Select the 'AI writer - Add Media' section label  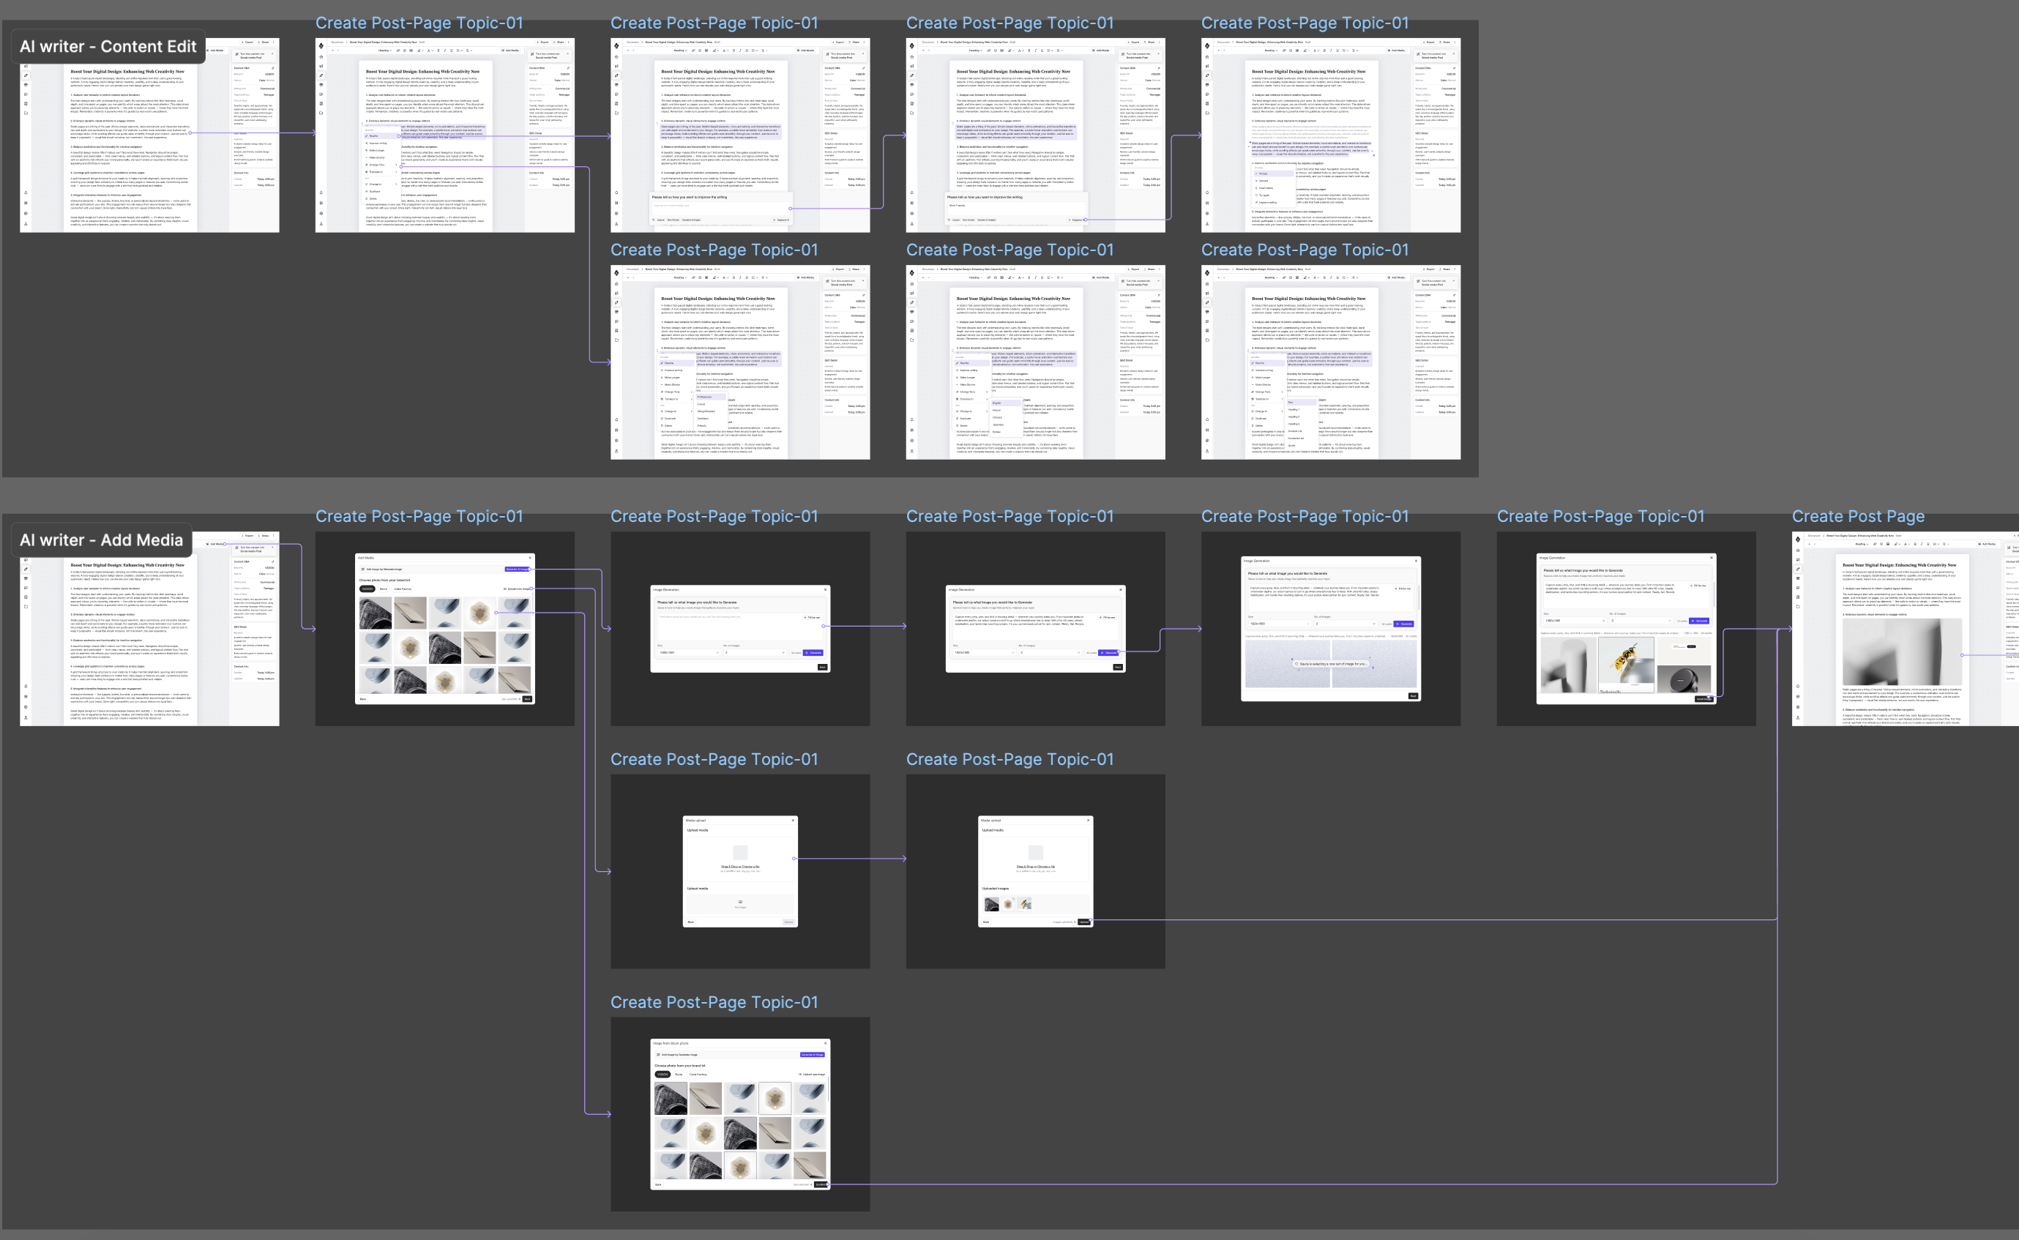click(x=101, y=540)
